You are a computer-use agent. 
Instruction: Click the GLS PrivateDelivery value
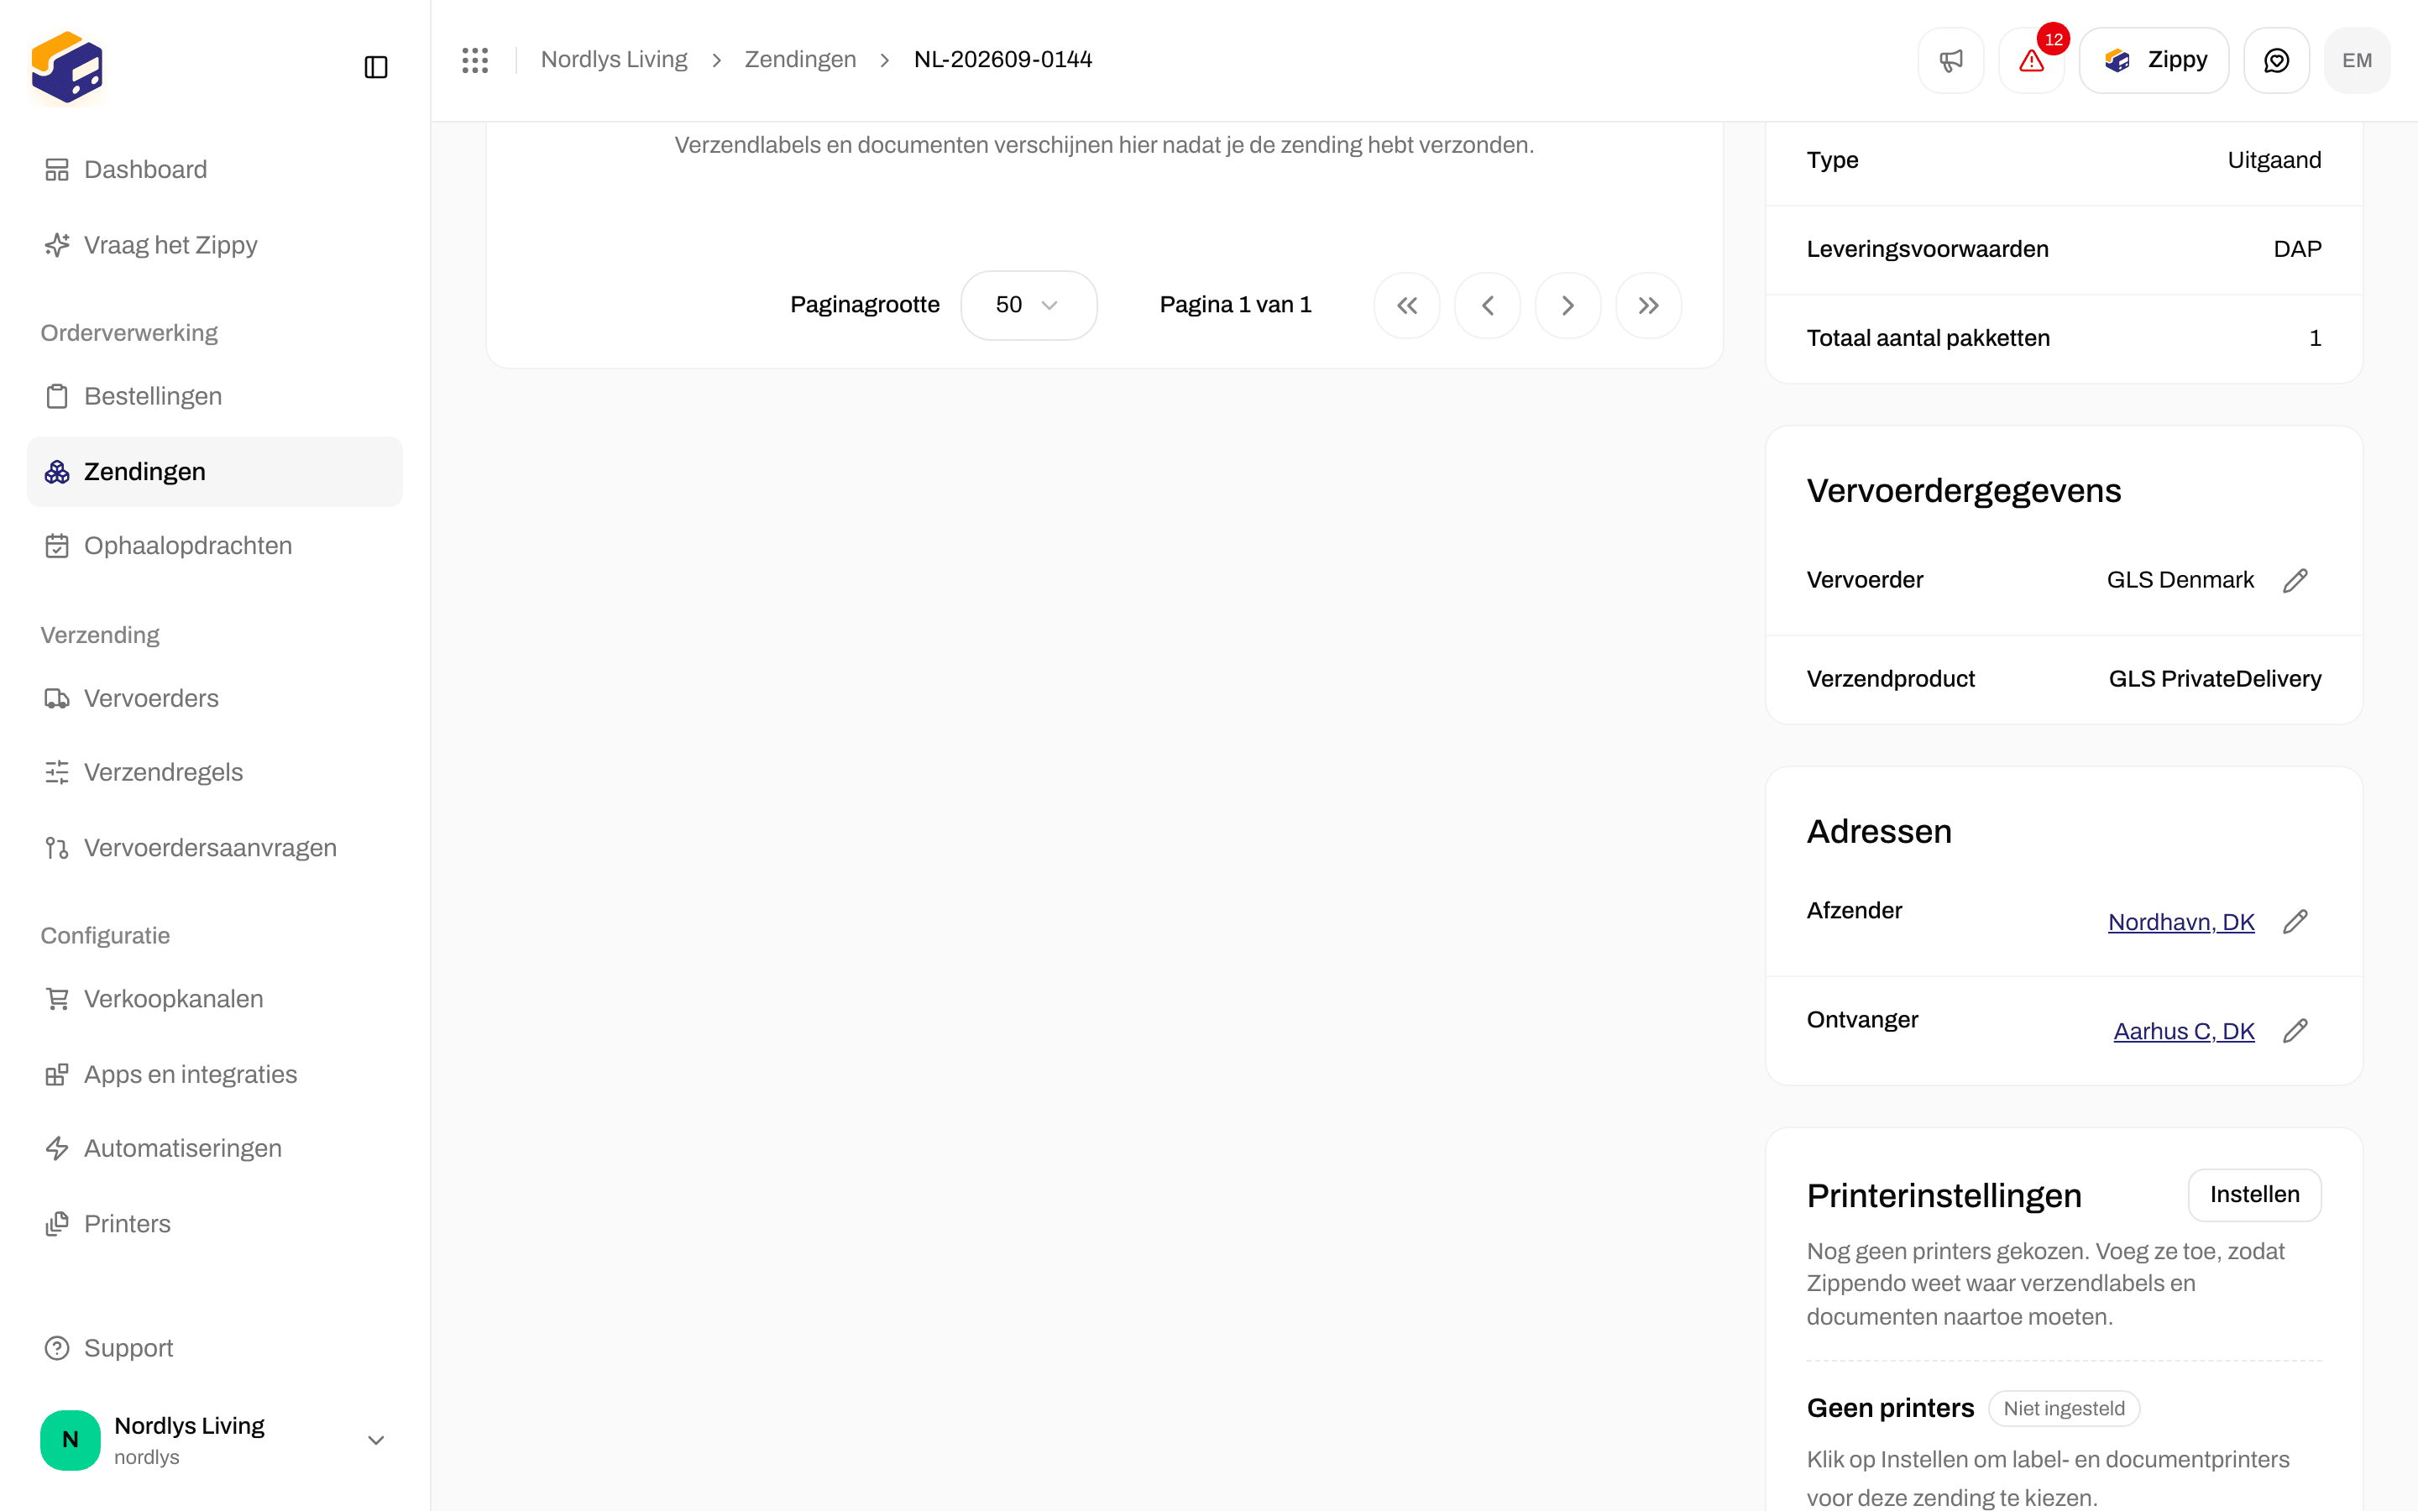(x=2214, y=678)
